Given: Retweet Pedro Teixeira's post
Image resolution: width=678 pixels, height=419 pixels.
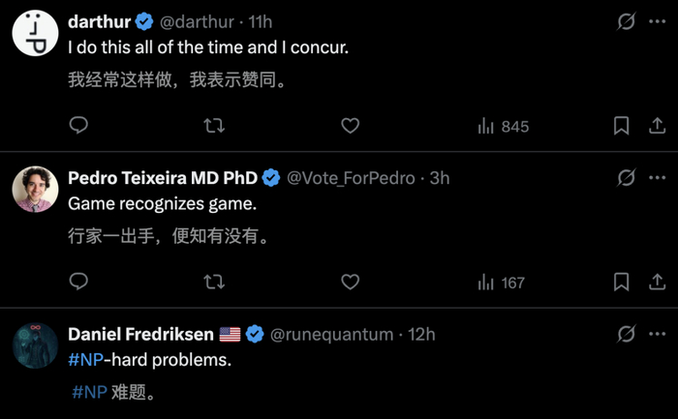Looking at the screenshot, I should (x=215, y=282).
